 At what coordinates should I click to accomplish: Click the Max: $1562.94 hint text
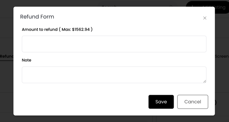tap(76, 29)
